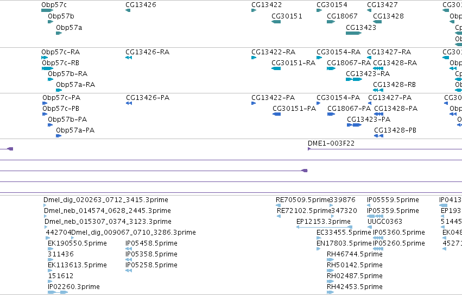Click the DME1-003F22 clone label

point(331,143)
